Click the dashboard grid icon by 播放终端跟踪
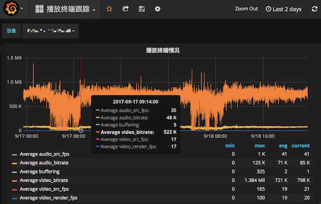321x204 pixels. point(39,9)
